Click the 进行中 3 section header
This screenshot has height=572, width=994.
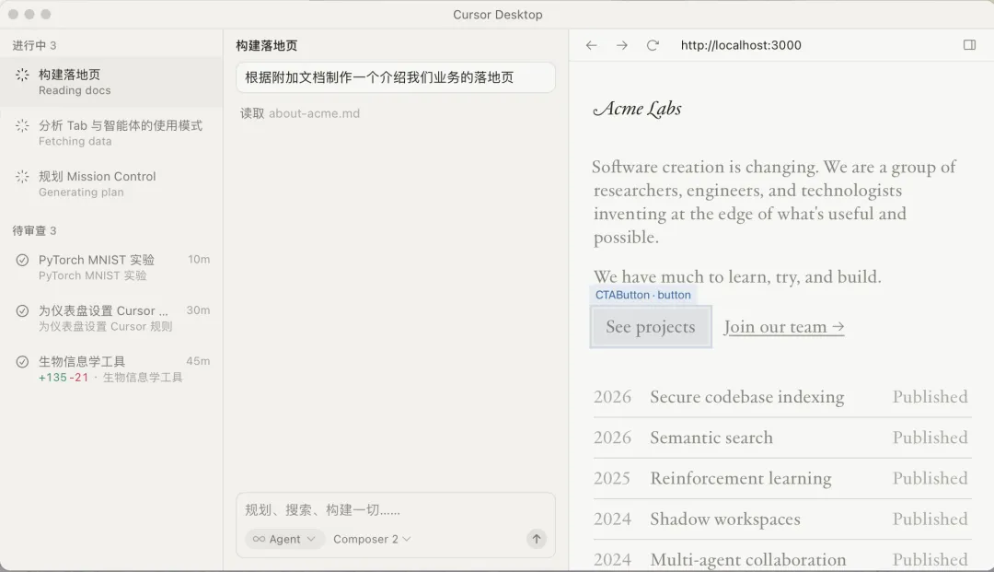(34, 46)
